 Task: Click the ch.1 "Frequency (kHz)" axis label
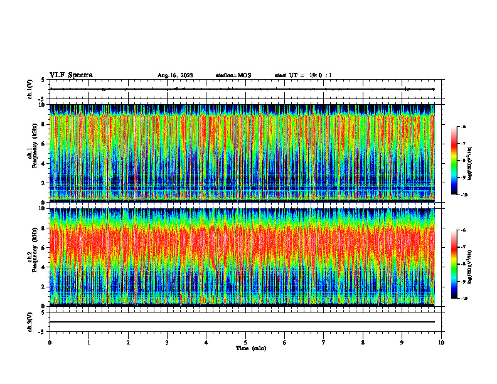[35, 146]
